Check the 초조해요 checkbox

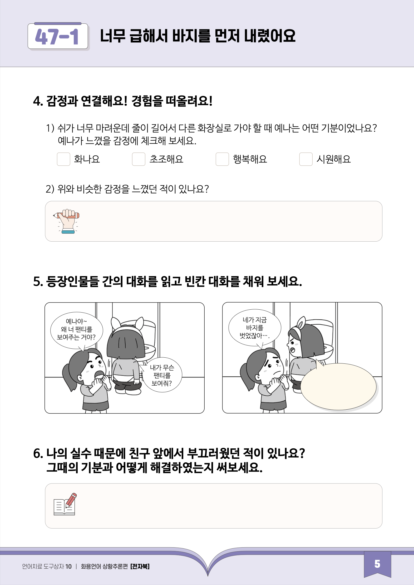(x=139, y=159)
